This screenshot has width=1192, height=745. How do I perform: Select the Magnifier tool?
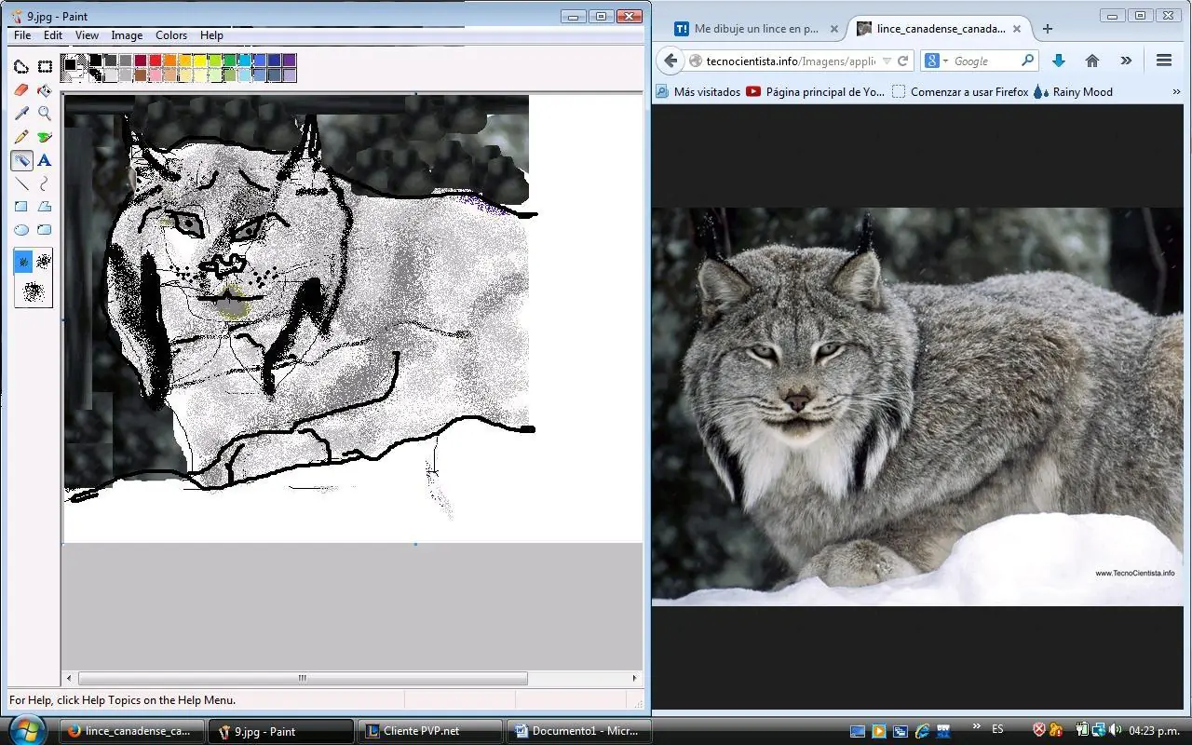point(44,114)
